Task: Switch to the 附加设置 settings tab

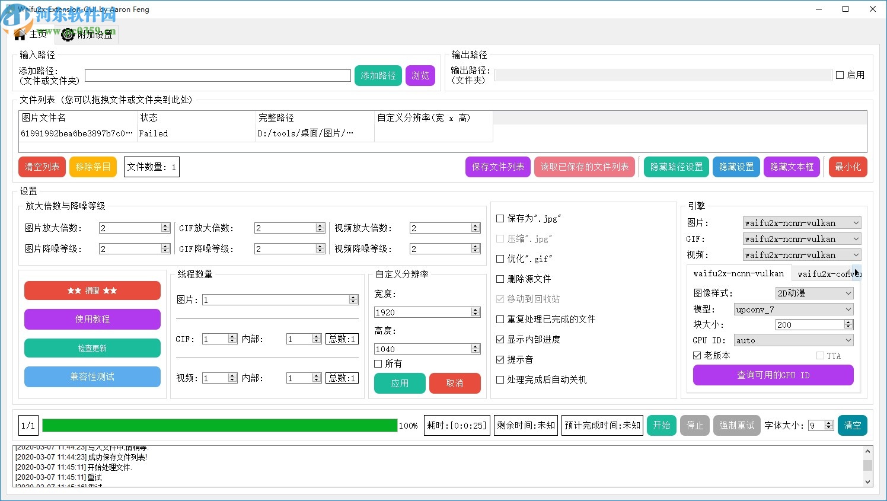Action: [x=87, y=34]
